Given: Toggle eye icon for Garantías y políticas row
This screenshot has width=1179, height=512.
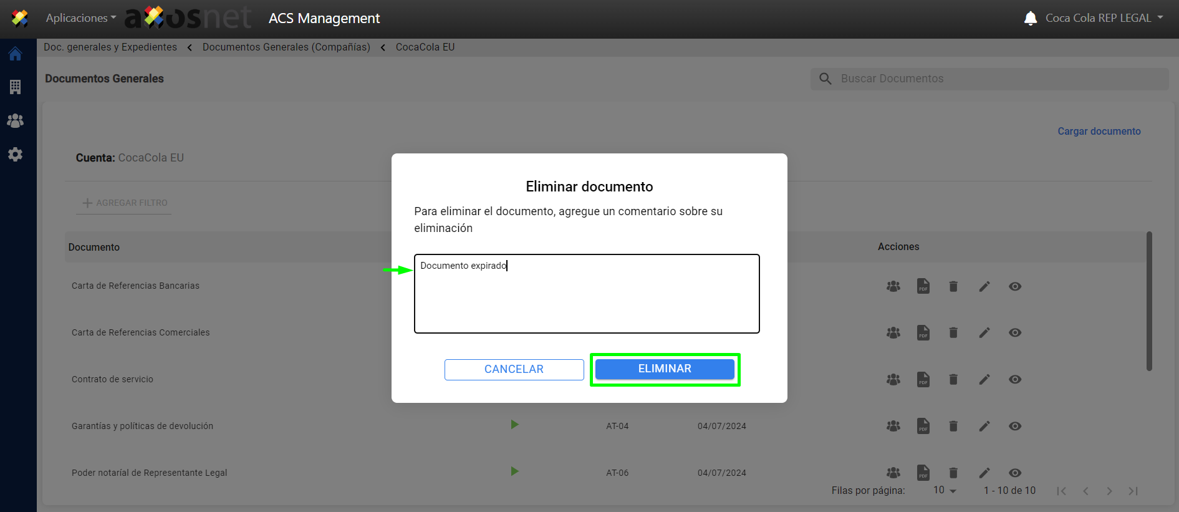Looking at the screenshot, I should click(1014, 426).
